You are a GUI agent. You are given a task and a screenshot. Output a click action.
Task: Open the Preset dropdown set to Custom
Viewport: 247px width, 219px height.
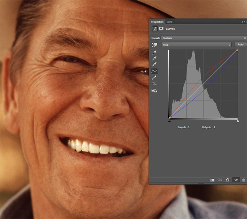[x=203, y=38]
